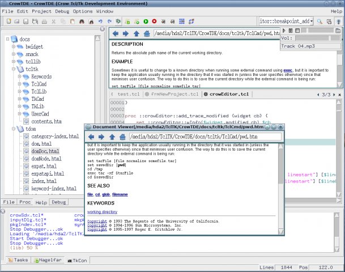This screenshot has height=272, width=345.
Task: Open contents.htm in the tree
Action: pyautogui.click(x=46, y=121)
